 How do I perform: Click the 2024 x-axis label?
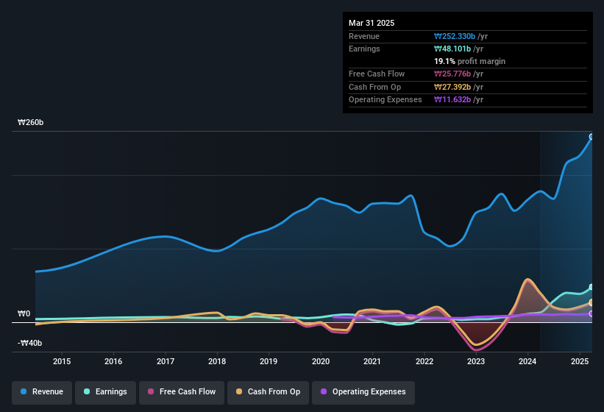click(x=527, y=361)
